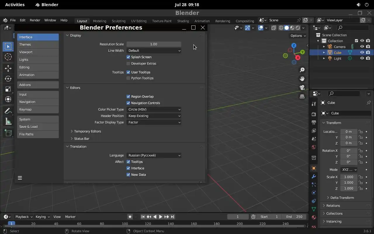Click the Preferences hamburger menu icon
Viewport: 374px width, 234px height.
coord(20,178)
